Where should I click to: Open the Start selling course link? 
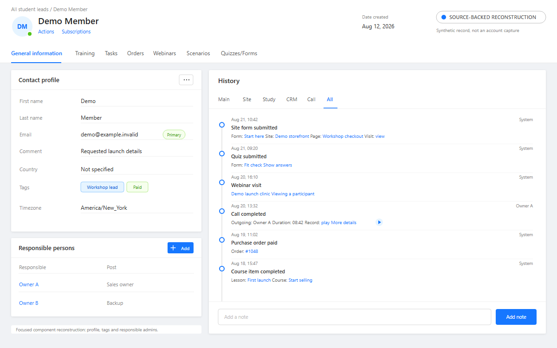(300, 280)
